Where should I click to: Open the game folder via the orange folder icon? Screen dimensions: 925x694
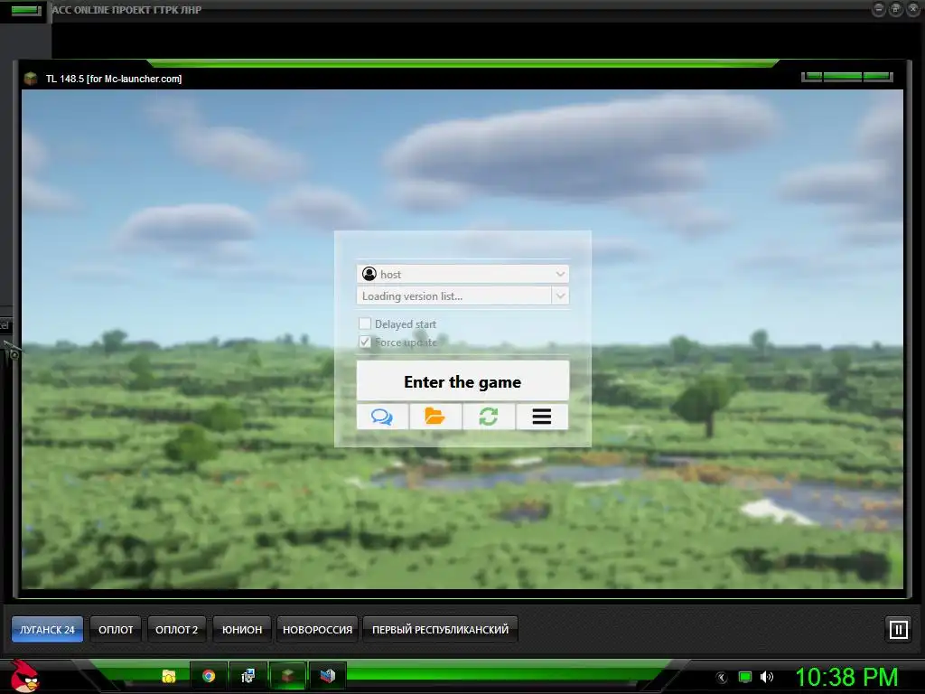pos(435,417)
